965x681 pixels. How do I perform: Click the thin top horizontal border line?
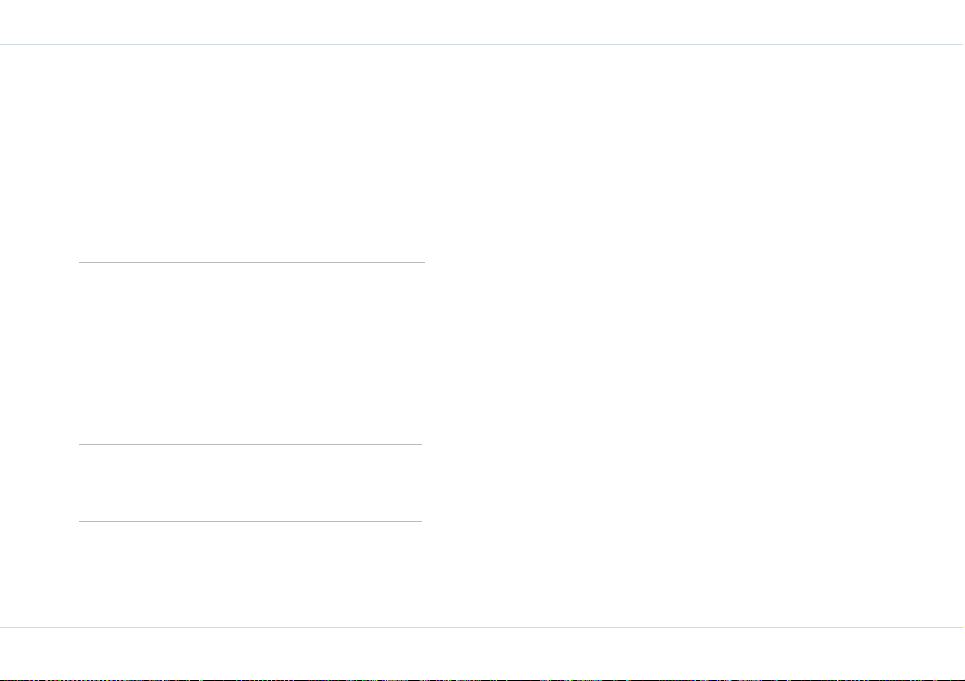[483, 45]
